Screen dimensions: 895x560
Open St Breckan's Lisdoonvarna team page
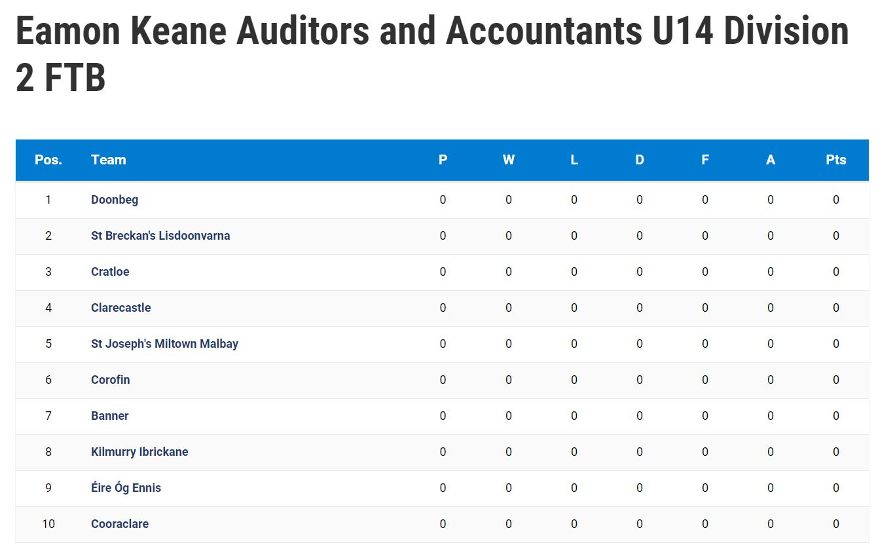pyautogui.click(x=160, y=236)
